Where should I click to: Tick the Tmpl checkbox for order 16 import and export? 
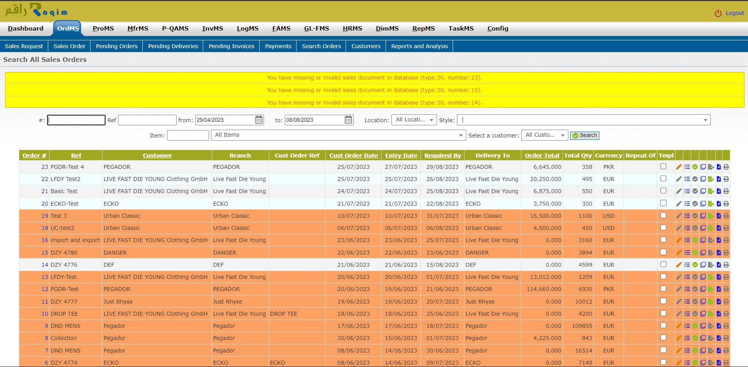pos(663,240)
